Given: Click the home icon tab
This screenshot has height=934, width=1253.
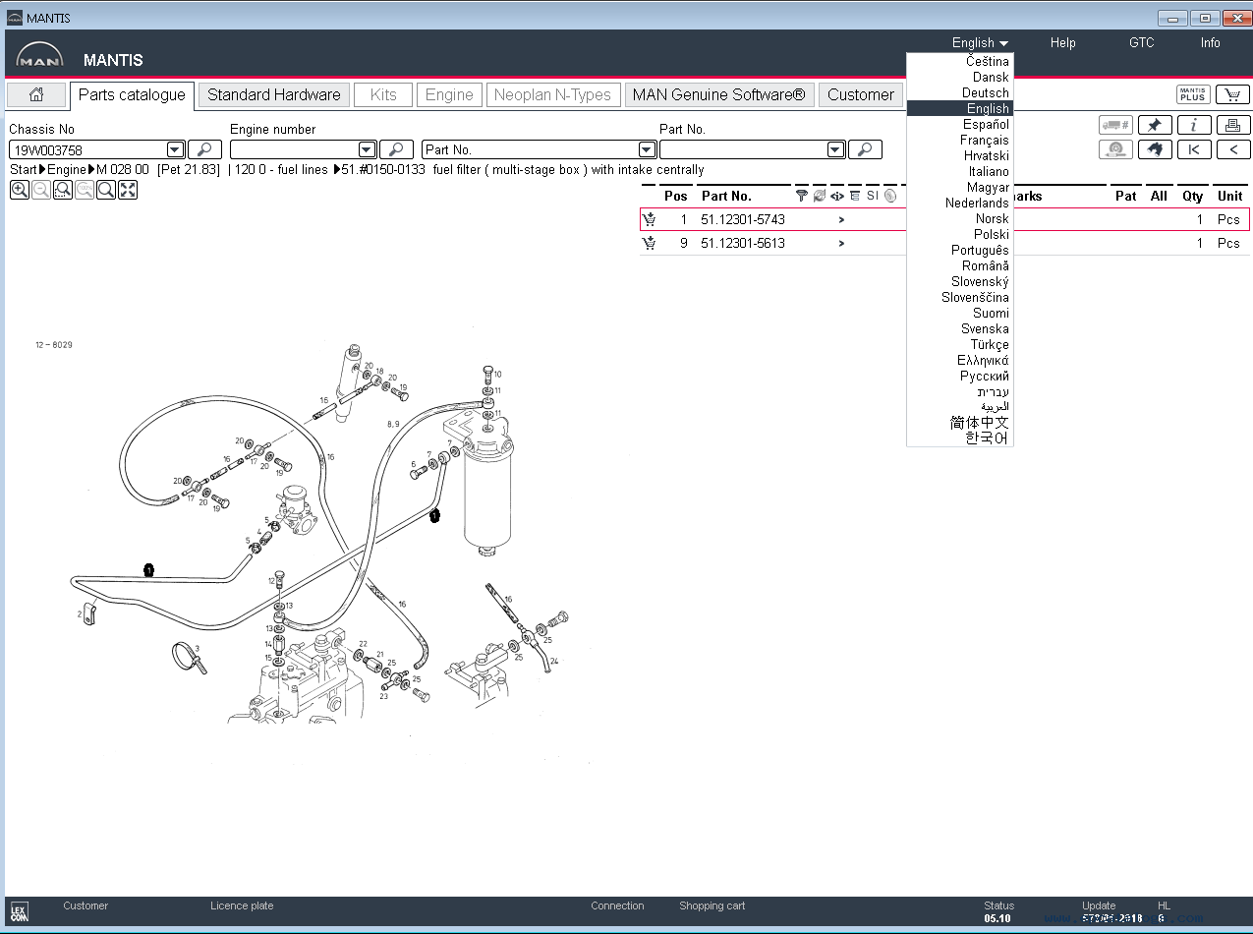Looking at the screenshot, I should tap(36, 94).
